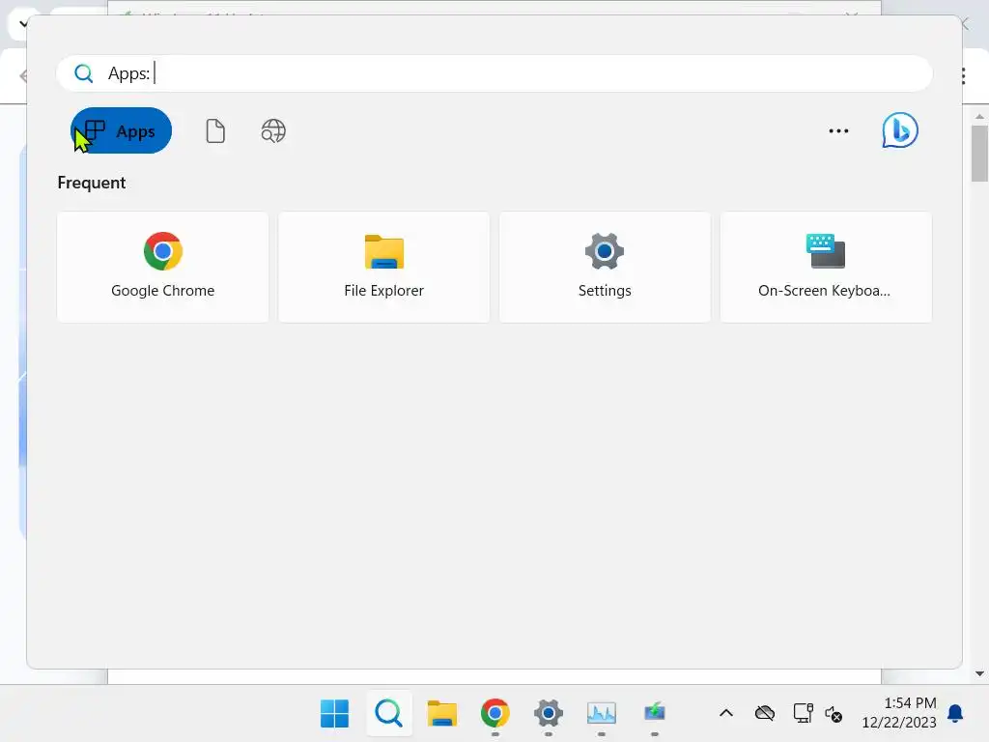Open On-Screen Keyboard from Frequent apps
This screenshot has height=742, width=989.
(826, 267)
